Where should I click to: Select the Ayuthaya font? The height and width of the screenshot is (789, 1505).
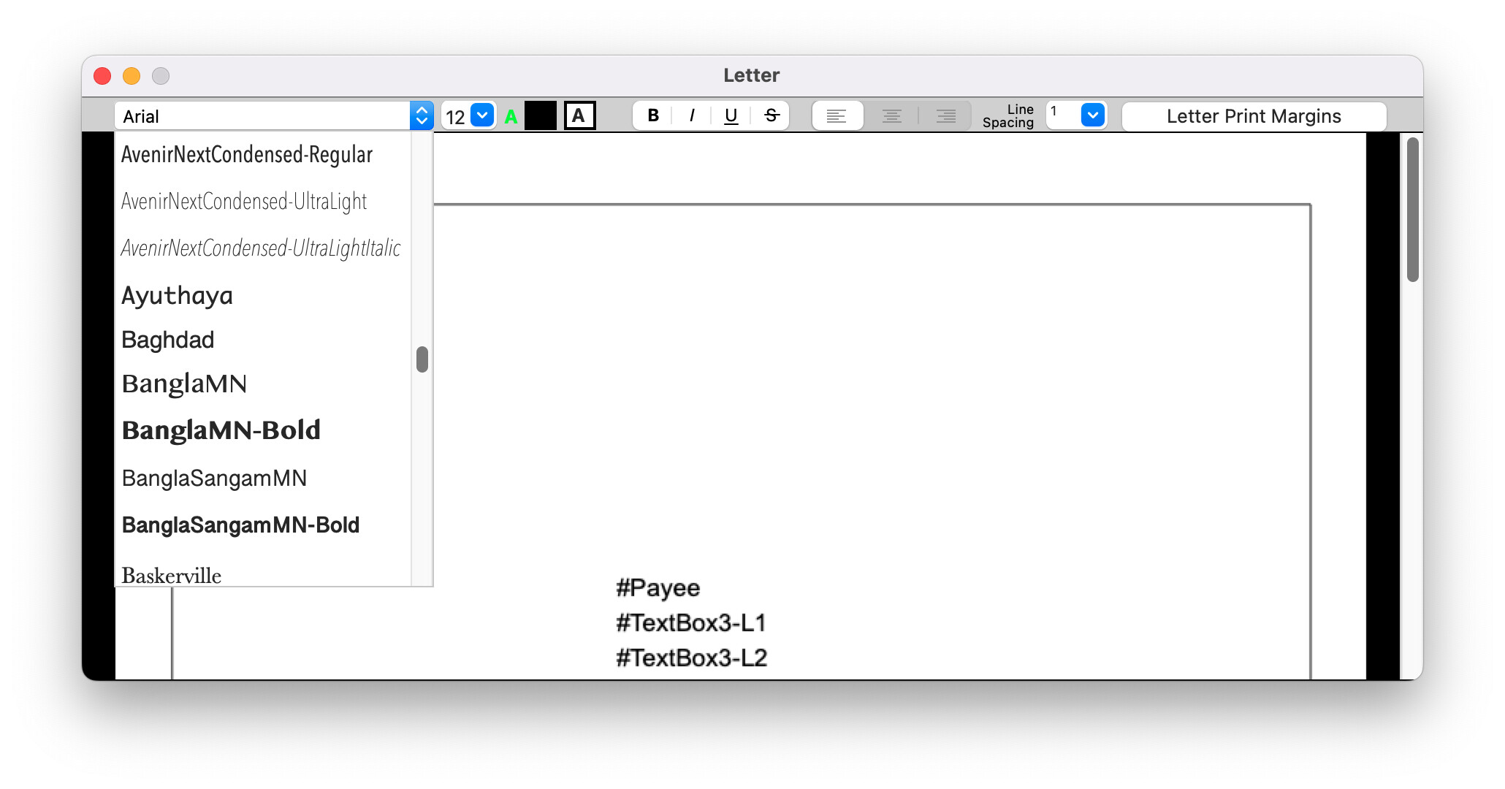click(x=177, y=295)
